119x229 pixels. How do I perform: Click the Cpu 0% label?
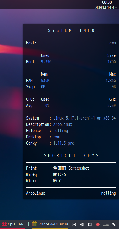click(x=15, y=224)
